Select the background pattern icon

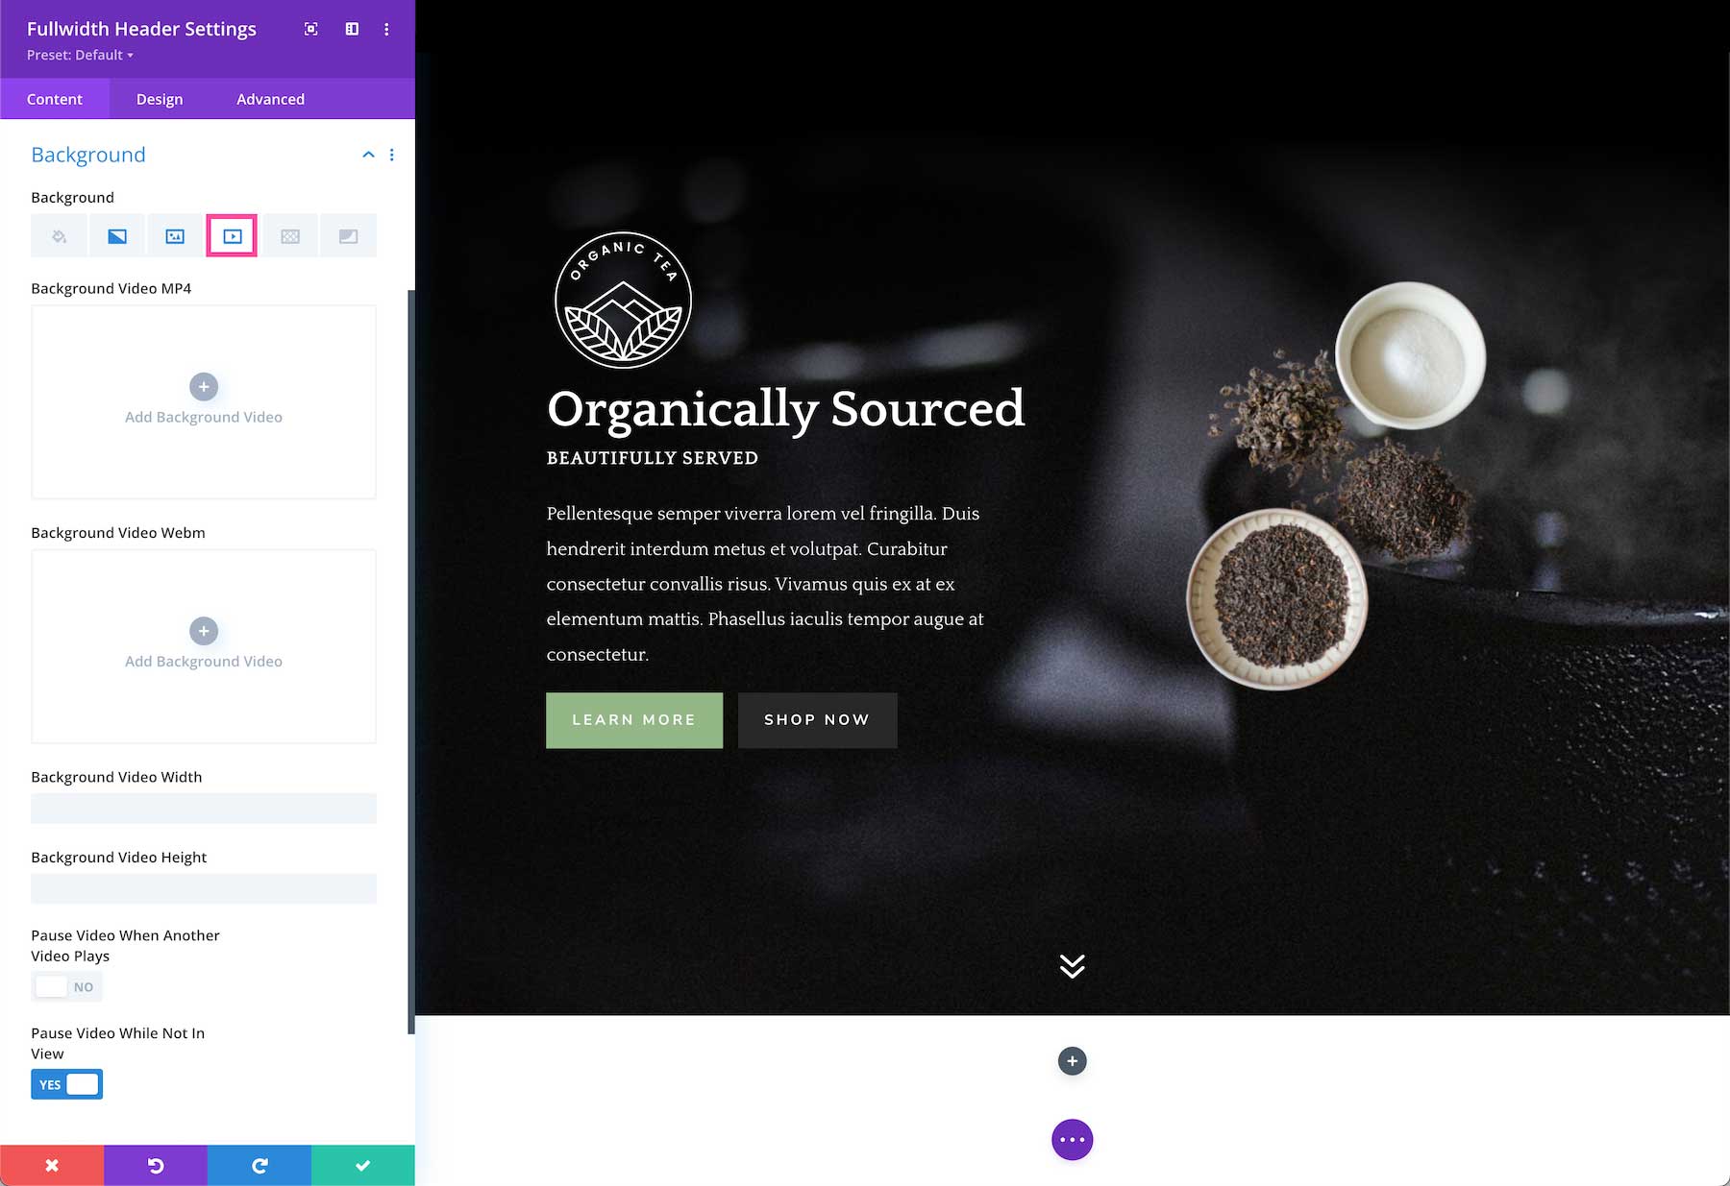pos(290,236)
